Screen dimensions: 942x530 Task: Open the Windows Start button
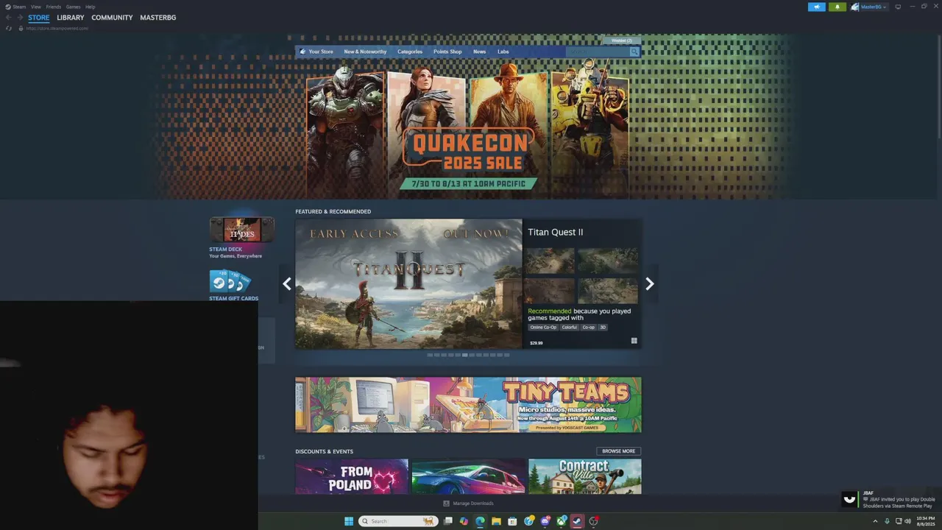[348, 521]
